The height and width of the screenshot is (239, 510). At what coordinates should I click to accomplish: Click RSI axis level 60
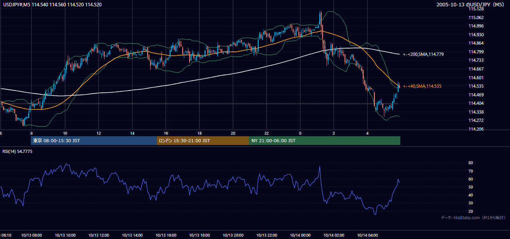coord(471,179)
